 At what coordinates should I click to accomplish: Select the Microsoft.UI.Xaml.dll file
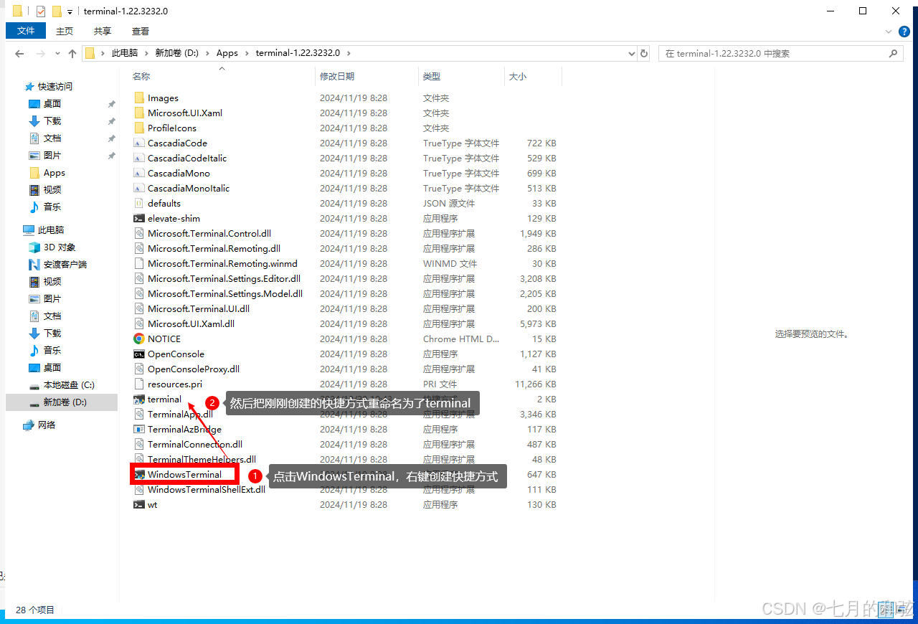coord(191,324)
